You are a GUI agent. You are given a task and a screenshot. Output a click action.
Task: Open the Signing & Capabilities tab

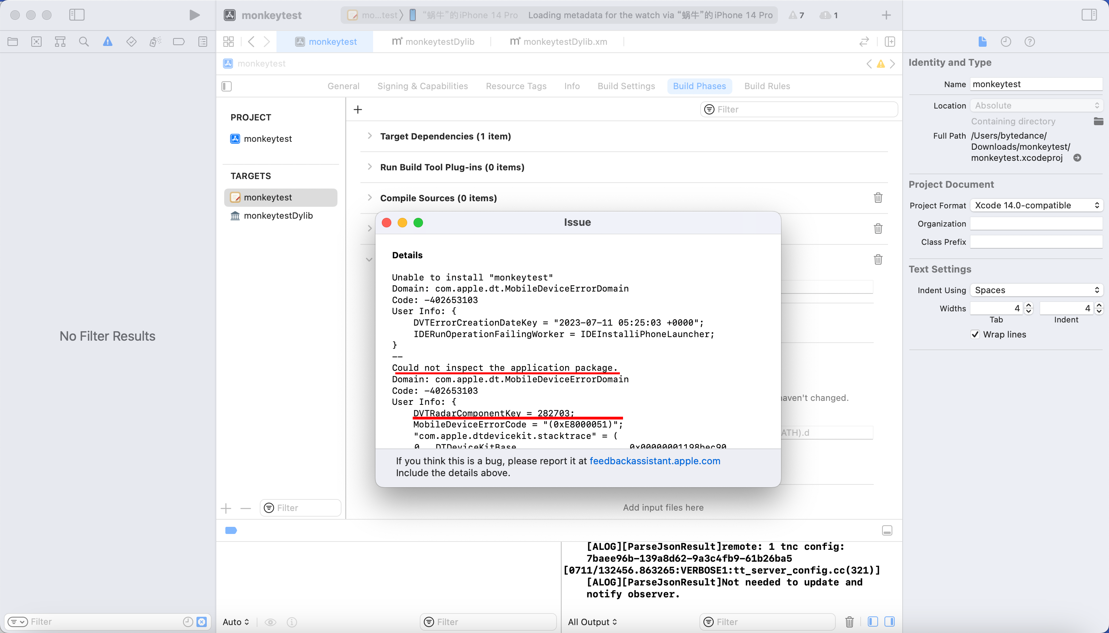click(x=422, y=86)
